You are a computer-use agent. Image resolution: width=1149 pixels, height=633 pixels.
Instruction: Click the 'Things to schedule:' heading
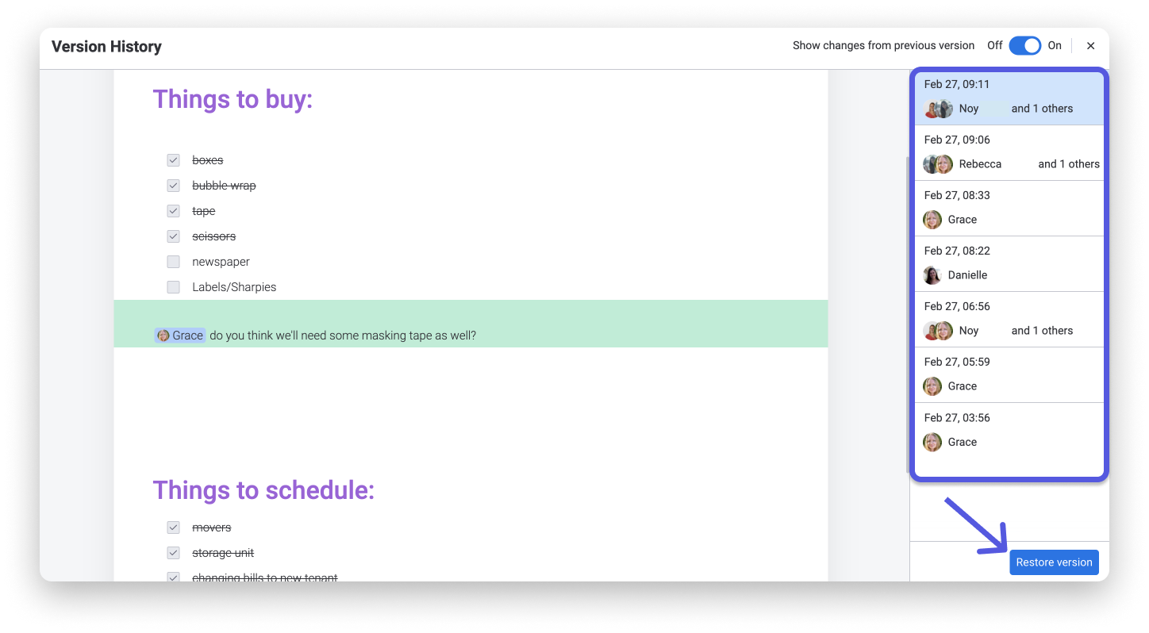point(263,490)
